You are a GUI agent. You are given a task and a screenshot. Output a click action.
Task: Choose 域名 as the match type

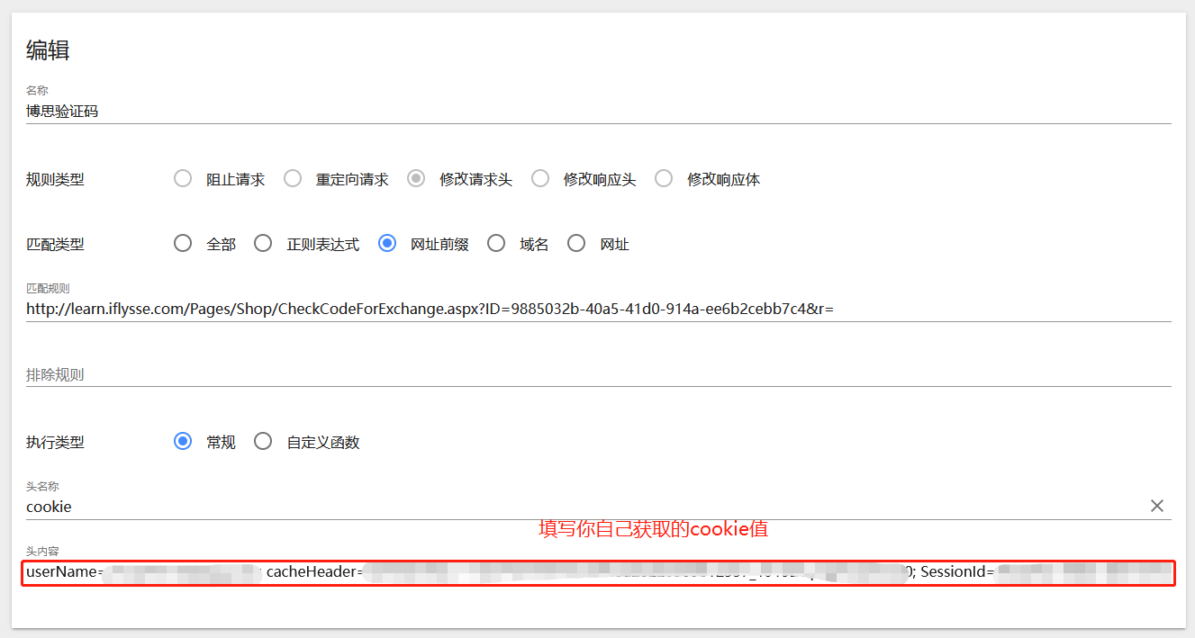coord(496,243)
